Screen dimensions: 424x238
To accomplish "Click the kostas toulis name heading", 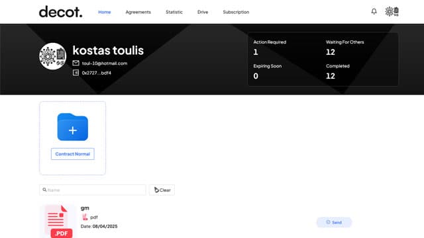I will [x=108, y=50].
